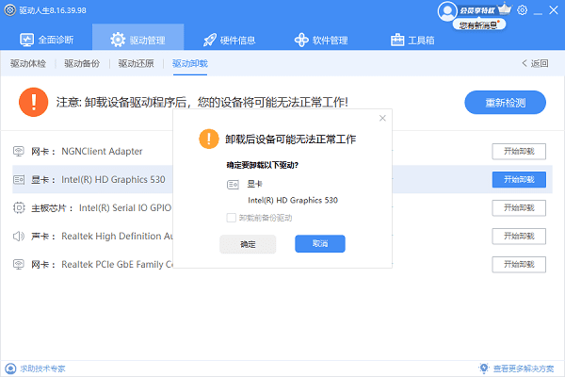Click the graphics card icon inside dialog
Viewport: 565px width, 377px height.
[x=233, y=185]
